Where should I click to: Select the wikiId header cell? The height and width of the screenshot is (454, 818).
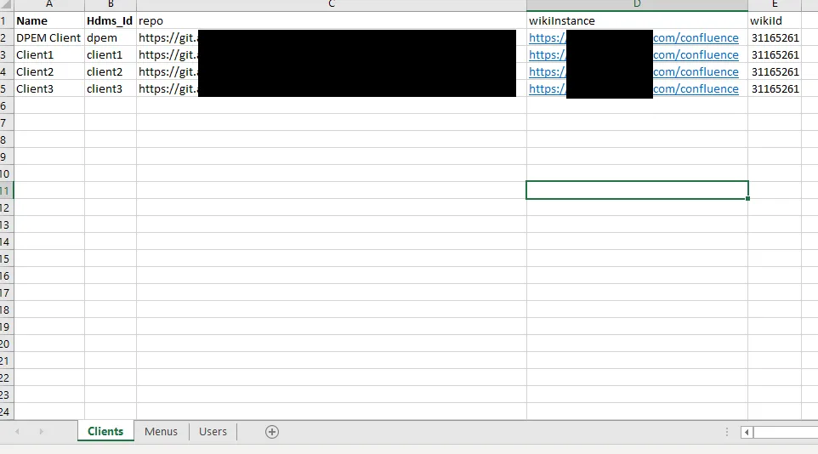[775, 21]
